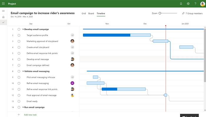Select the Develop email message task name
This screenshot has height=117, width=206.
point(38,59)
